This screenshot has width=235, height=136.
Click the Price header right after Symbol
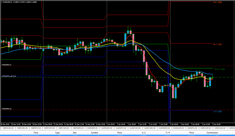(x=120, y=133)
